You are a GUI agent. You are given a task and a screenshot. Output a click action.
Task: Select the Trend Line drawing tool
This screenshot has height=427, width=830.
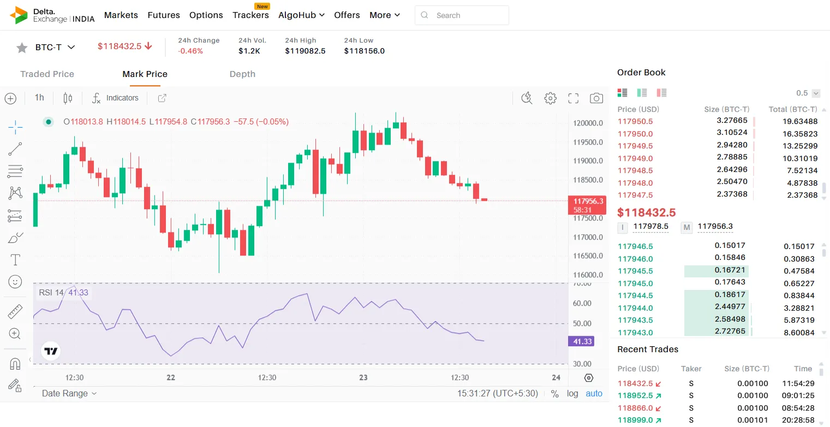pyautogui.click(x=15, y=149)
